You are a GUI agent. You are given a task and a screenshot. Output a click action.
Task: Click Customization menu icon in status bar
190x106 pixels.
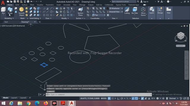click(x=188, y=98)
